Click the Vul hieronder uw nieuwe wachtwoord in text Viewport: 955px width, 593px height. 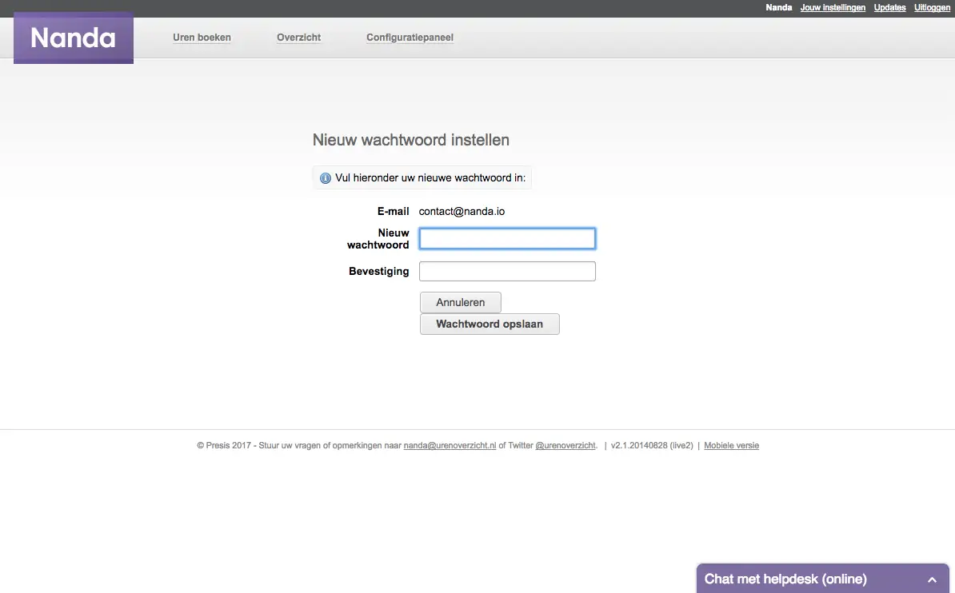(x=430, y=177)
